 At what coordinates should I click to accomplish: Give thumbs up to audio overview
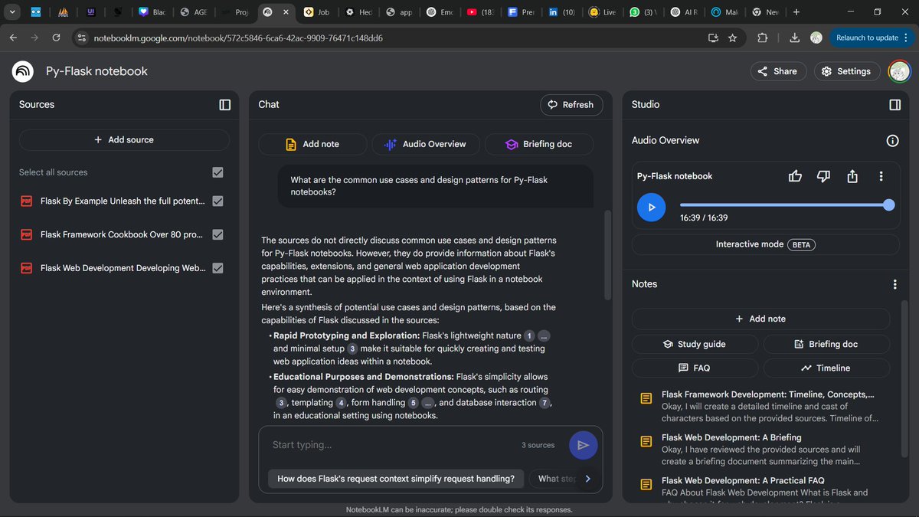pos(795,176)
